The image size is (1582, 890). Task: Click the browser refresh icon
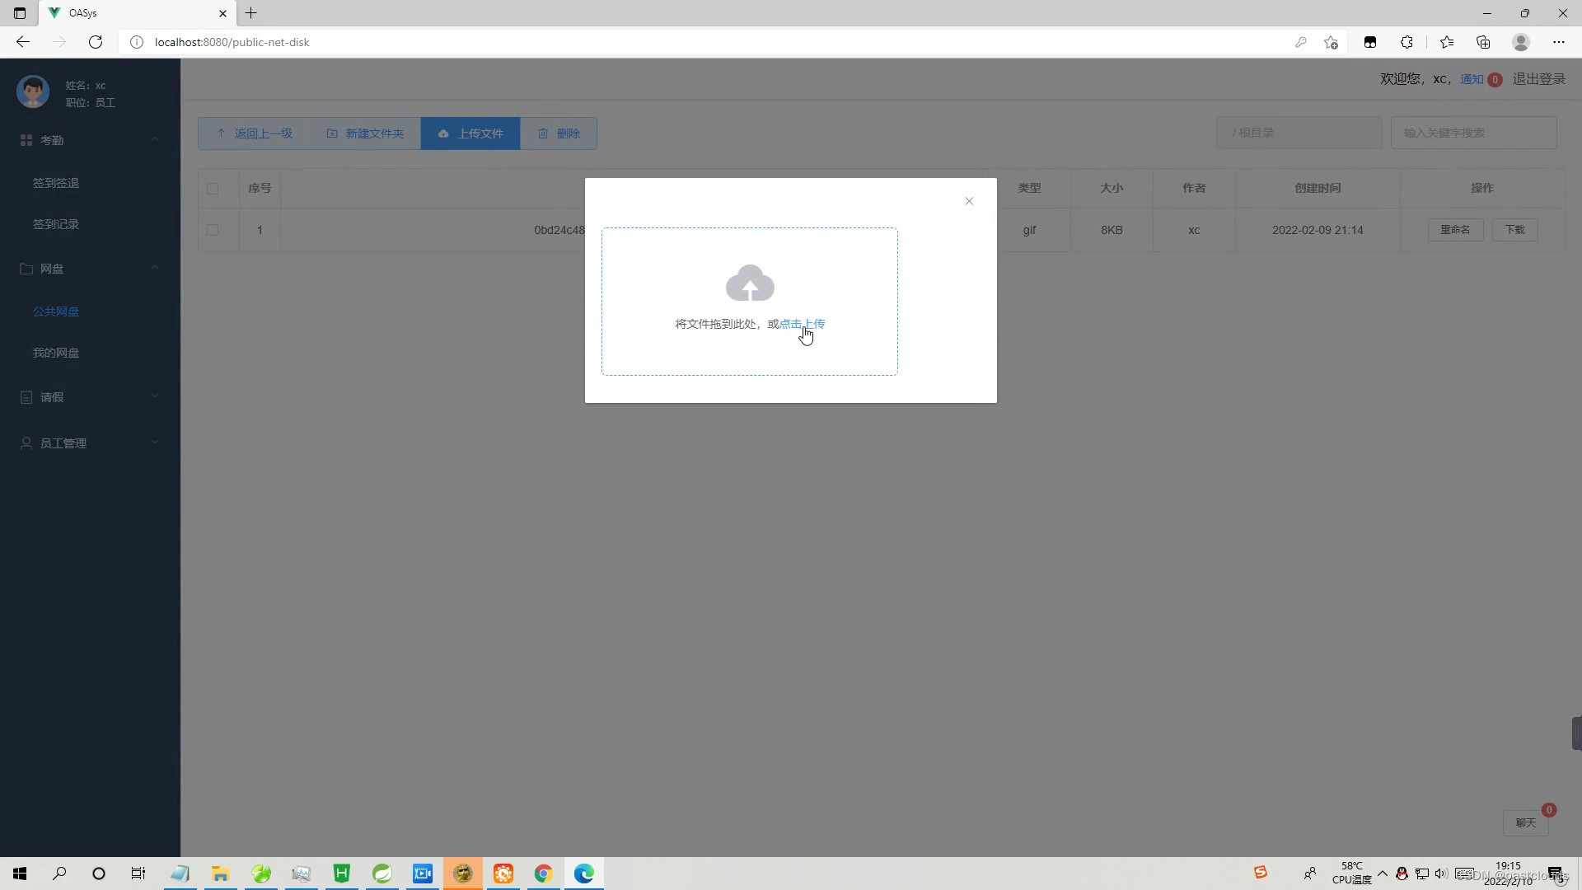coord(96,42)
